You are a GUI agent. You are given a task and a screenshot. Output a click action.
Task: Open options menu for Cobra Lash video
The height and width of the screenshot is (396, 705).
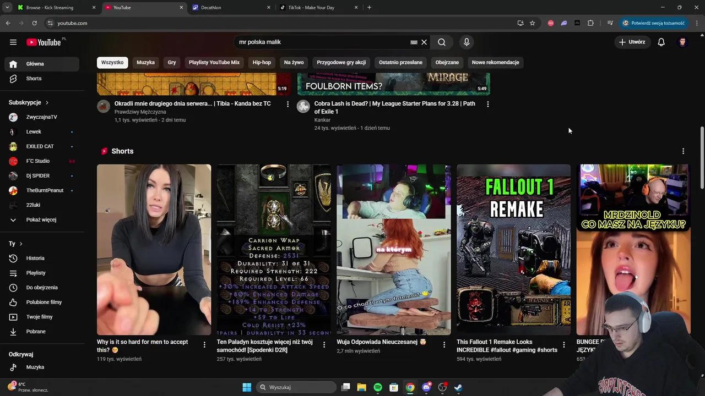487,104
